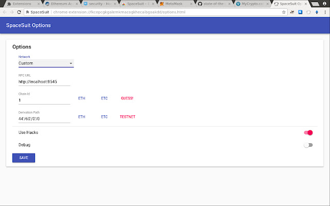Set Chain Id with the ETH button

pyautogui.click(x=81, y=98)
